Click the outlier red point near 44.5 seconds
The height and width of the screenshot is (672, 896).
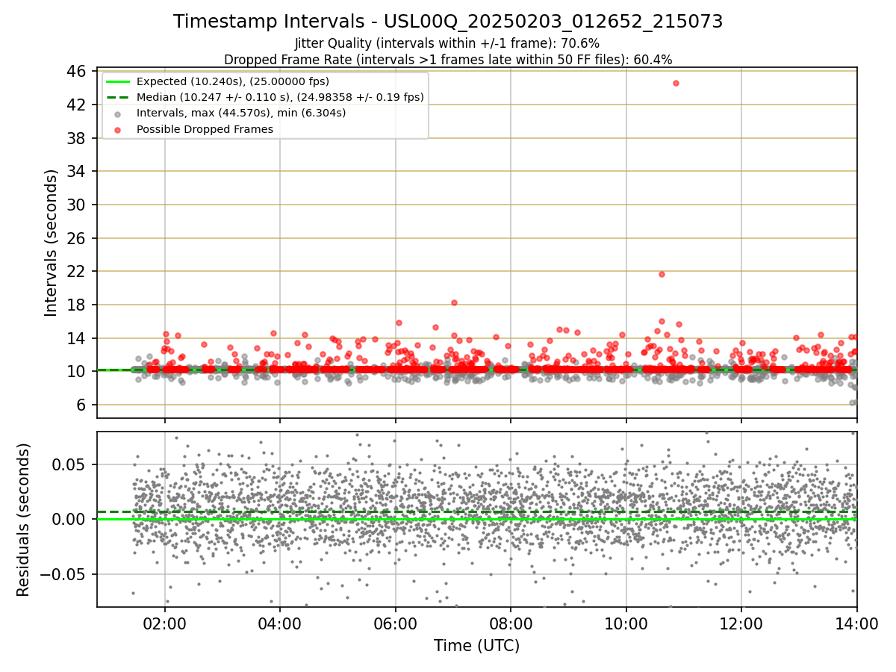click(x=676, y=83)
